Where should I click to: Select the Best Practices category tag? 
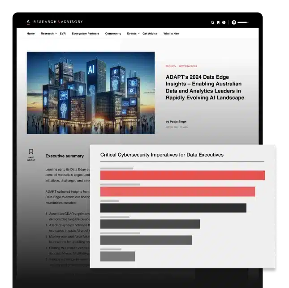[x=188, y=66]
